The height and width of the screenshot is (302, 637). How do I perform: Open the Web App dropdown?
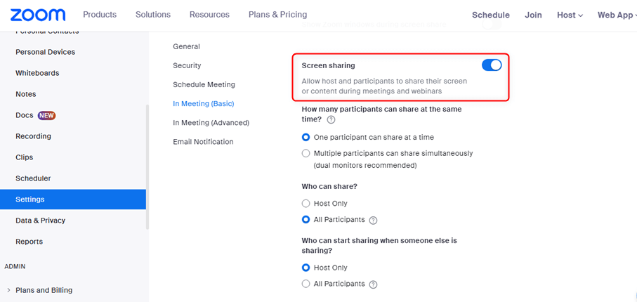(618, 15)
